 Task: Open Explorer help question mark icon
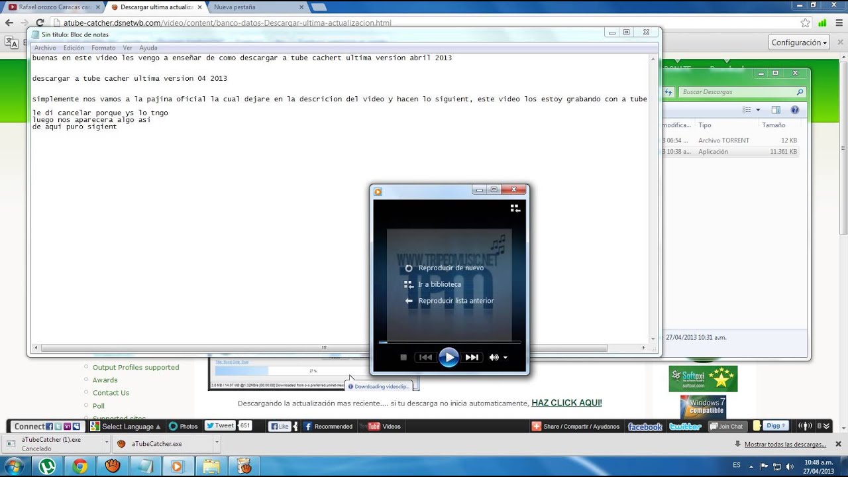click(795, 110)
